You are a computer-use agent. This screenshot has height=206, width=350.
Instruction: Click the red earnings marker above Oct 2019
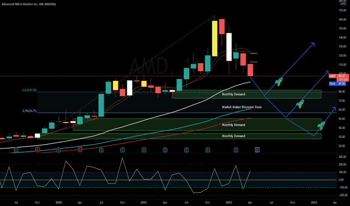tap(37, 150)
